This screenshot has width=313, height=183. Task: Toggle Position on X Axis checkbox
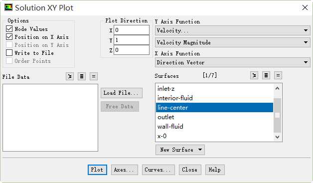[x=9, y=37]
